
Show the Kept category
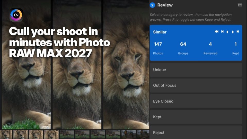pyautogui.click(x=196, y=117)
